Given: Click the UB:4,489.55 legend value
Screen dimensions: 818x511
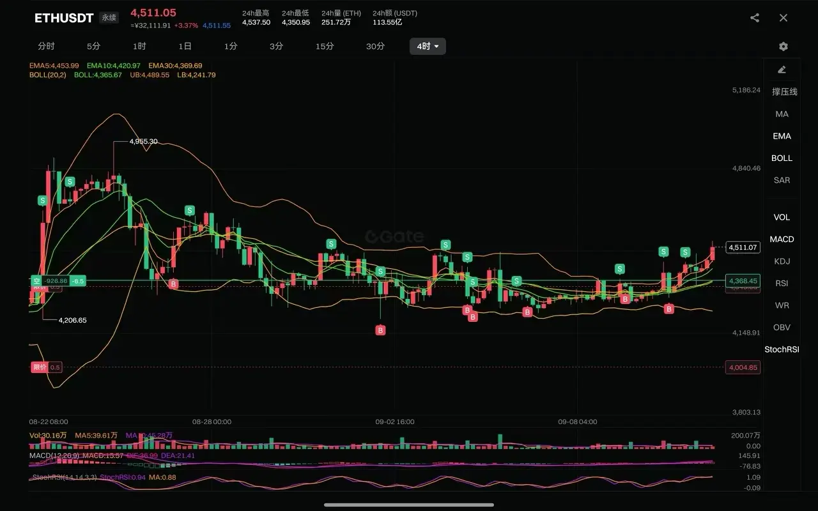Looking at the screenshot, I should [150, 75].
